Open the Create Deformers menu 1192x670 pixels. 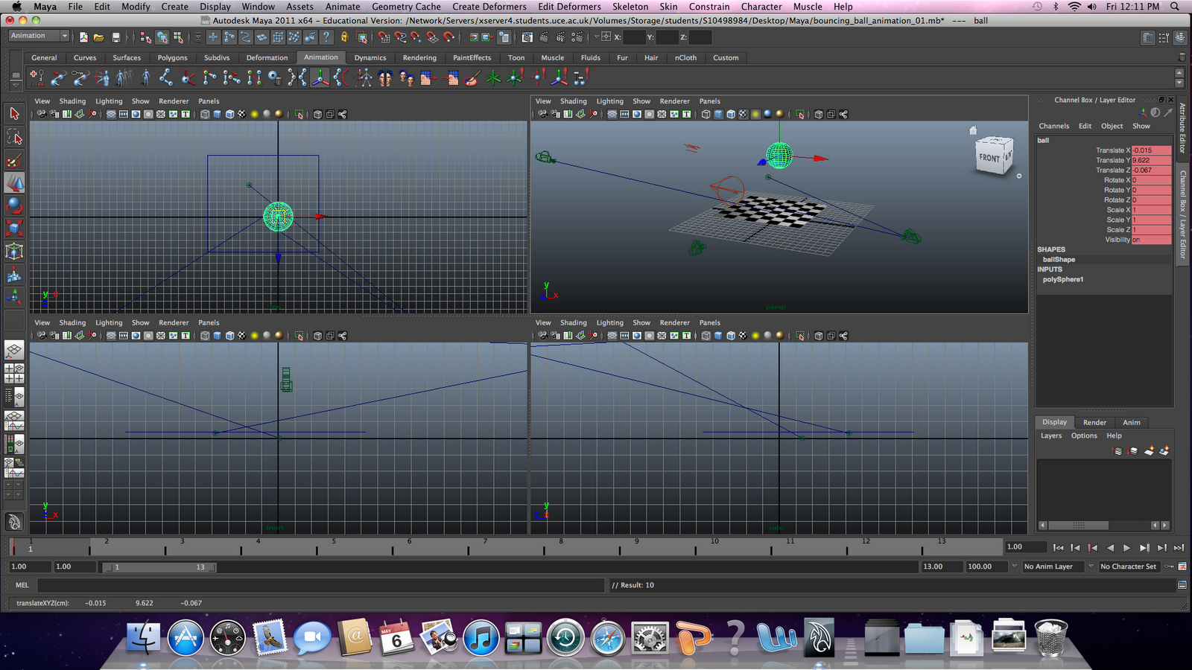click(489, 7)
